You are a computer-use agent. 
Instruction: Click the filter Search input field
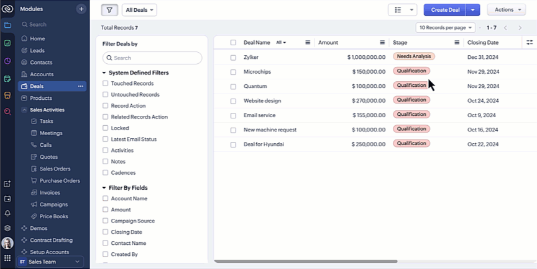click(152, 58)
